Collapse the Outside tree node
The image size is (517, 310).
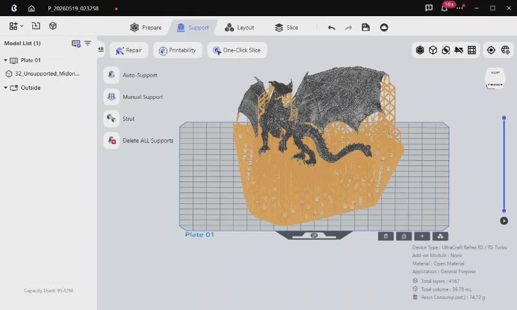[x=6, y=88]
